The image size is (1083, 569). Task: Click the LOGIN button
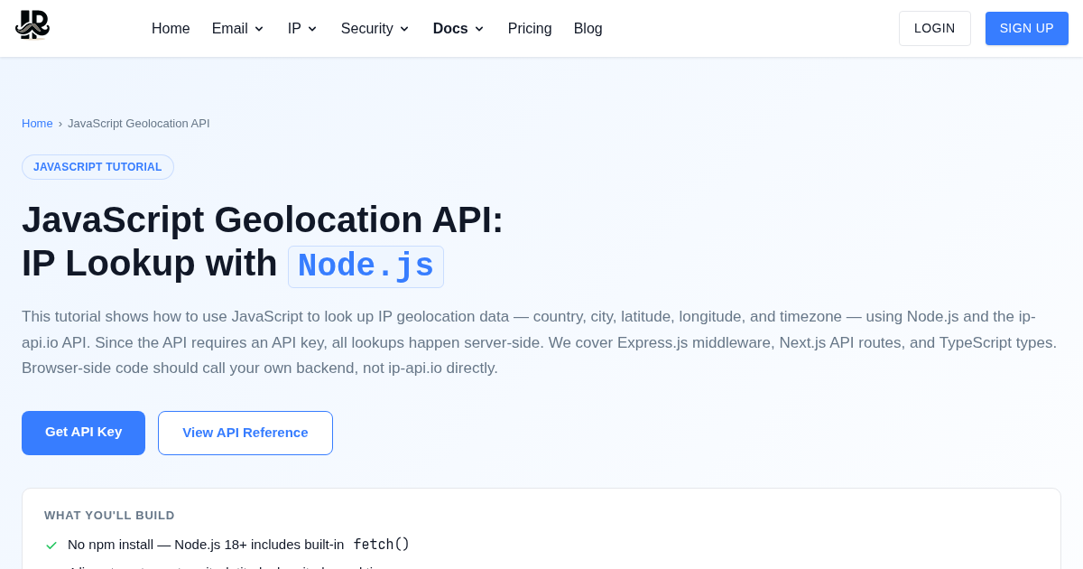(x=935, y=28)
